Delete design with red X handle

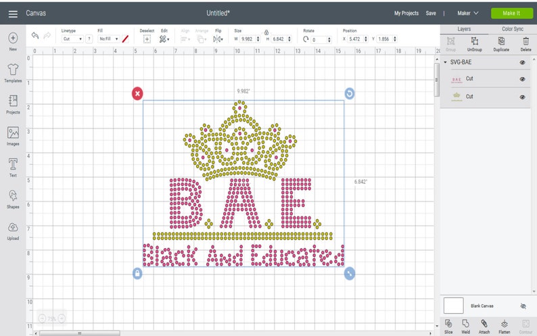point(137,93)
